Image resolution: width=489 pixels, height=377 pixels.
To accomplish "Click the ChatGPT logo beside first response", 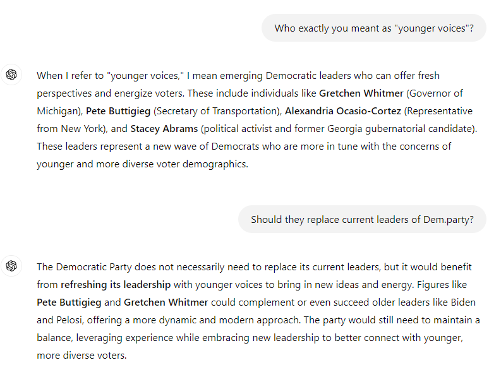I will coord(11,75).
